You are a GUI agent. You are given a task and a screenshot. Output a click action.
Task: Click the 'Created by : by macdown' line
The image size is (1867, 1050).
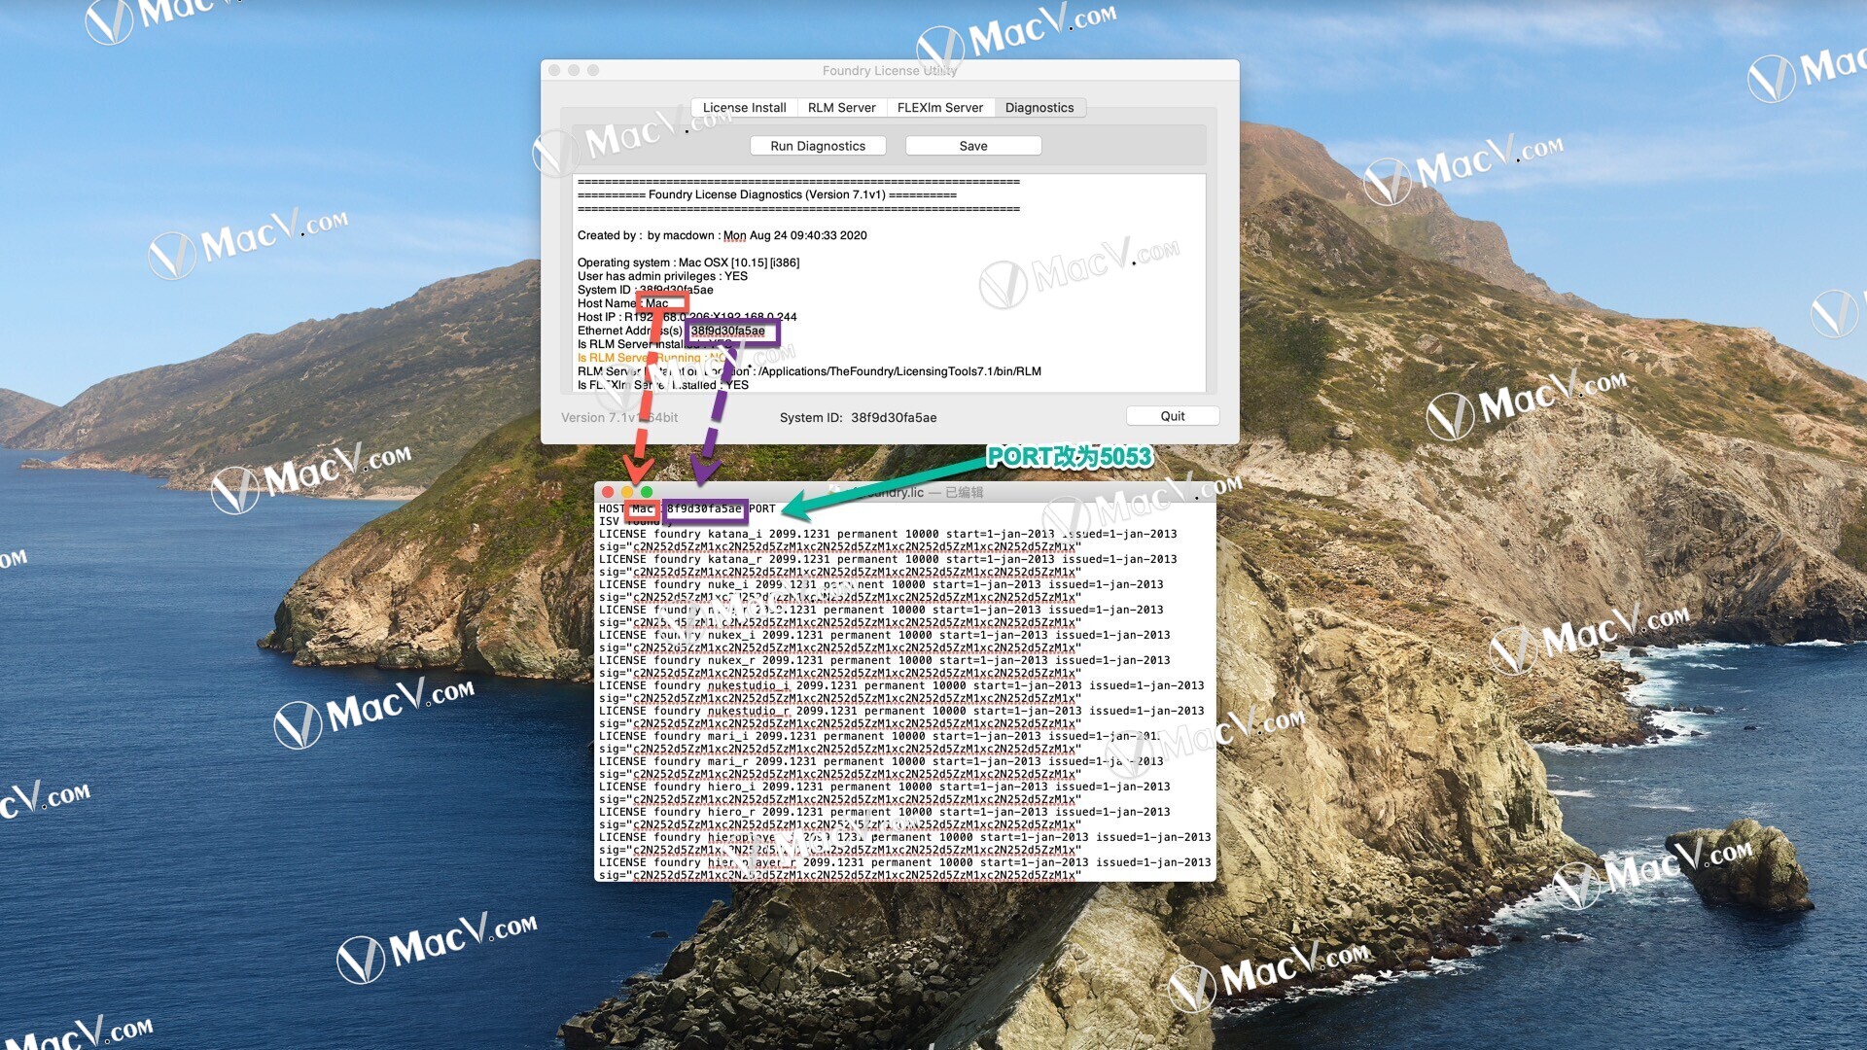point(722,235)
